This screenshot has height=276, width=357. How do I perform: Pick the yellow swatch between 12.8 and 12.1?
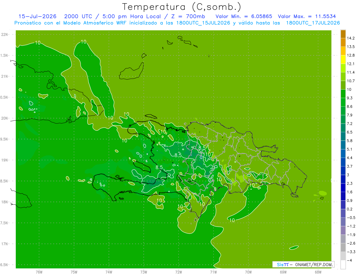(x=343, y=60)
